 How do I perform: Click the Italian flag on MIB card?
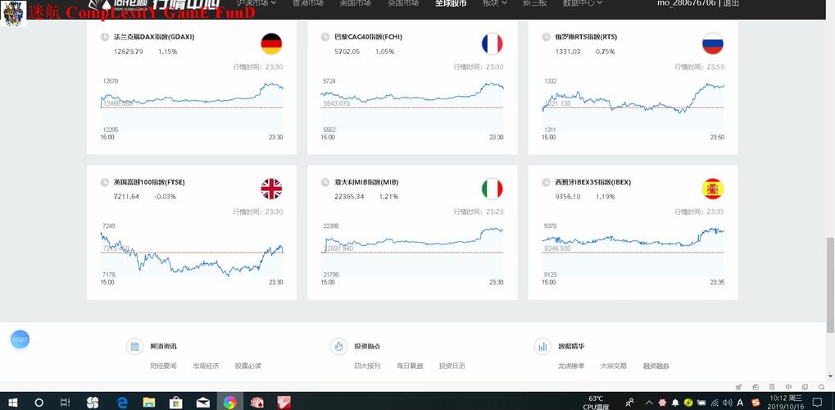[x=492, y=189]
